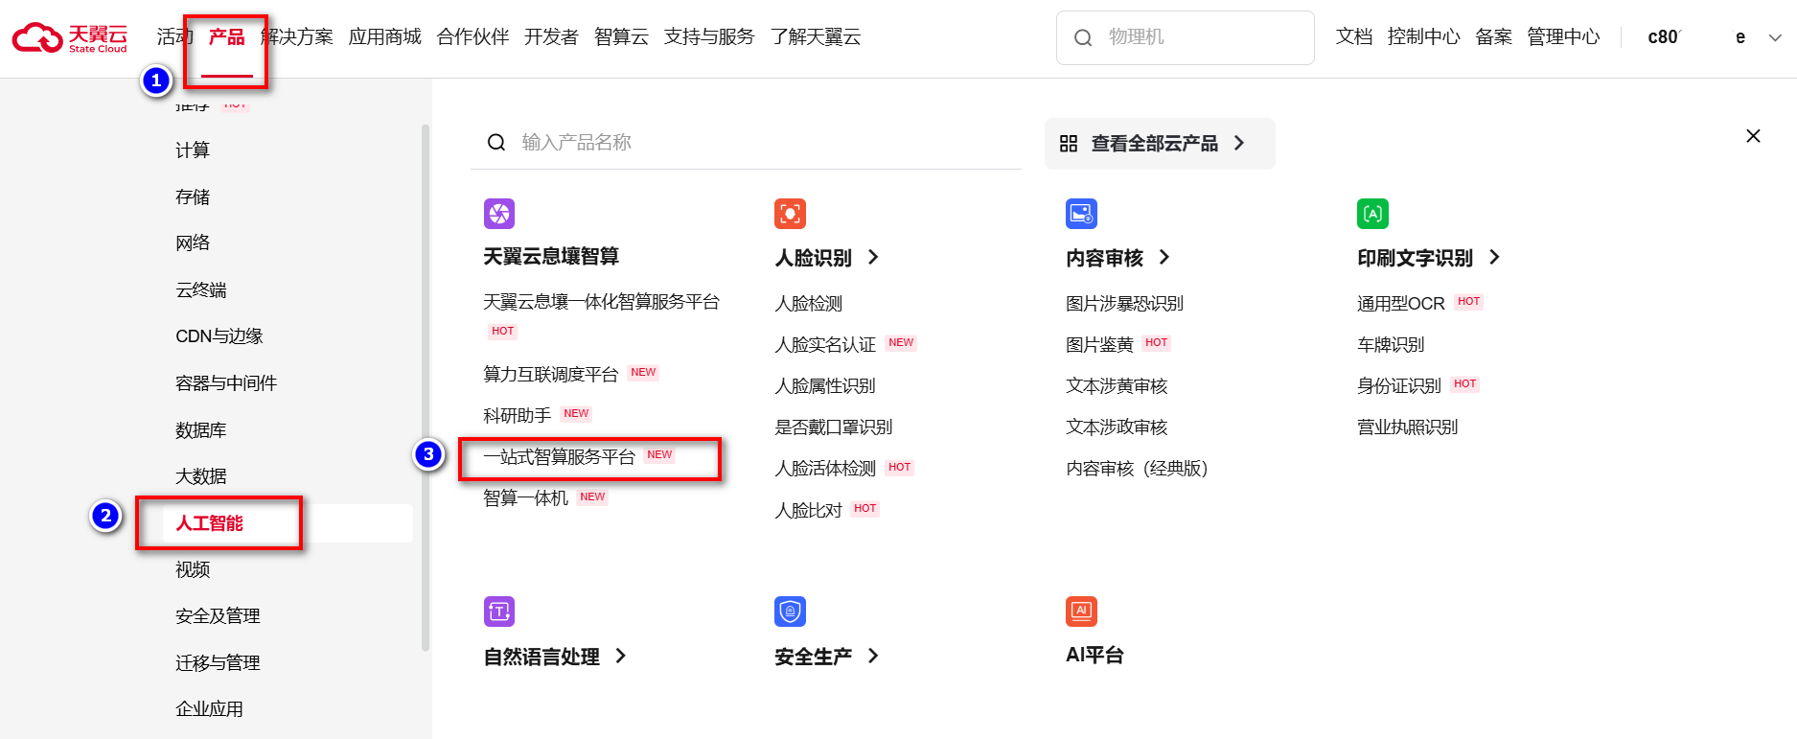Click the 自然语言处理 purple icon

pyautogui.click(x=499, y=612)
